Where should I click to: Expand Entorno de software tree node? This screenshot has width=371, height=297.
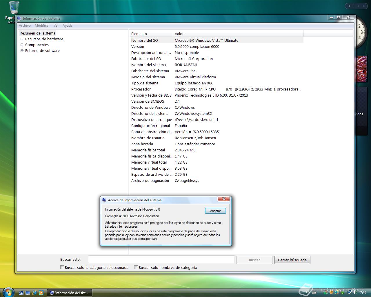pyautogui.click(x=22, y=50)
